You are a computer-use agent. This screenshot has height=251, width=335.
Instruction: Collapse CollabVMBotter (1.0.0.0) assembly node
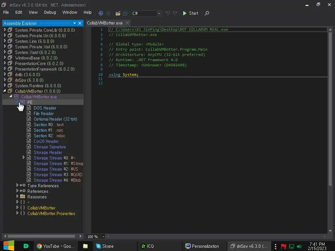point(5,91)
